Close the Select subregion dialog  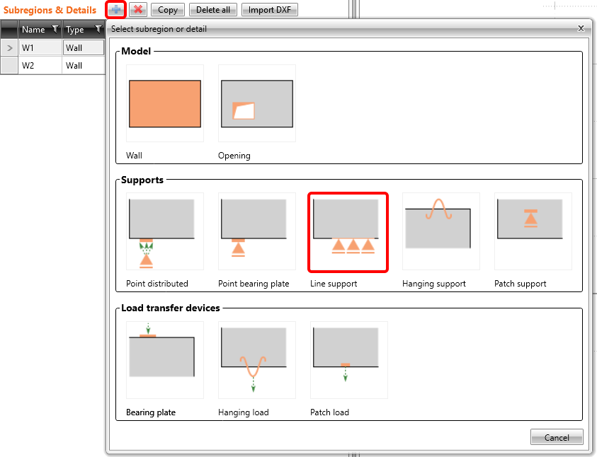(x=581, y=28)
